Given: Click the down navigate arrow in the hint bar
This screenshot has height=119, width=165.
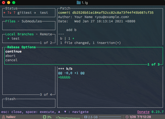Looking at the screenshot, I should click(x=65, y=112).
